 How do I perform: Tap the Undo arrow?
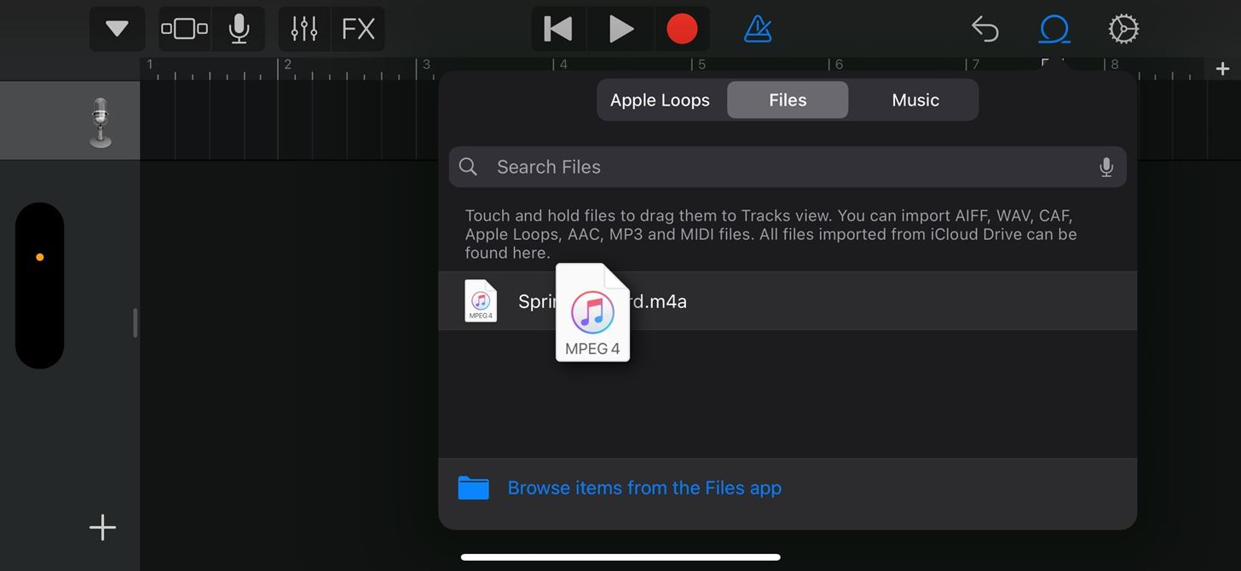(x=984, y=28)
